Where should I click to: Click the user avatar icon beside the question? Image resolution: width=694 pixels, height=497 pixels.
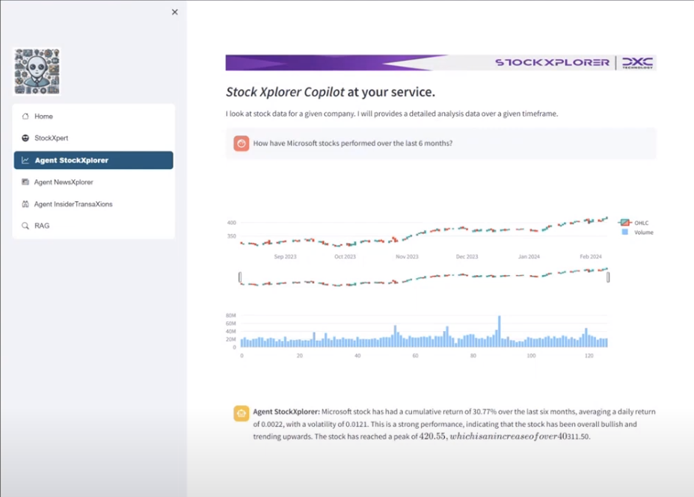242,143
